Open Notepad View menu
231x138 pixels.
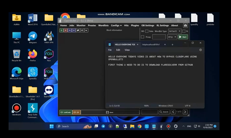[127, 50]
